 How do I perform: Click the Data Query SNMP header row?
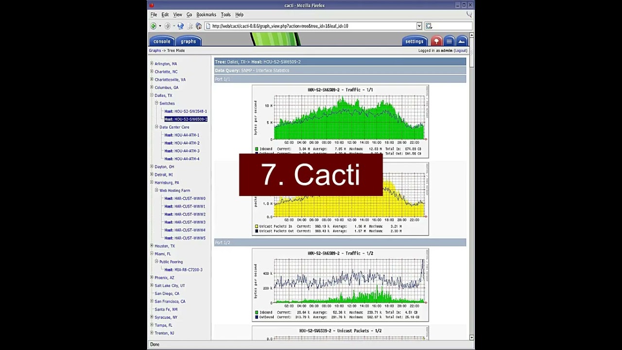[x=340, y=70]
